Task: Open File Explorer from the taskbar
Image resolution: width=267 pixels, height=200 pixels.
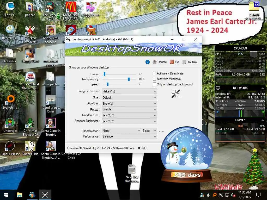Action: tap(19, 195)
